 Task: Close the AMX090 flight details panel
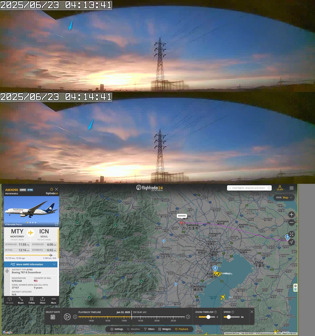(x=57, y=189)
